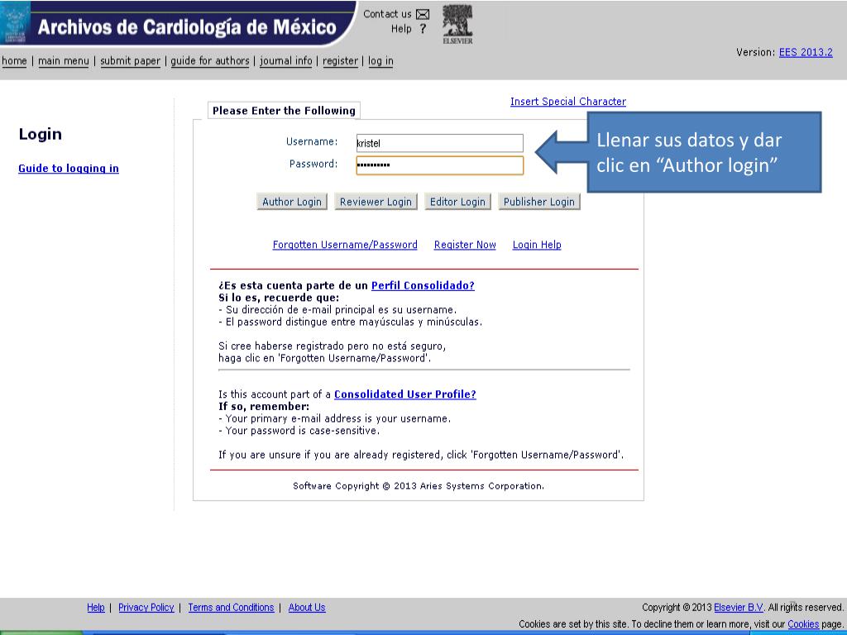The image size is (847, 635).
Task: Click the Reviewer Login button
Action: coord(376,202)
